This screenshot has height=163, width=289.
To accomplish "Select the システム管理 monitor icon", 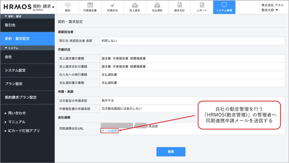I will [x=224, y=5].
